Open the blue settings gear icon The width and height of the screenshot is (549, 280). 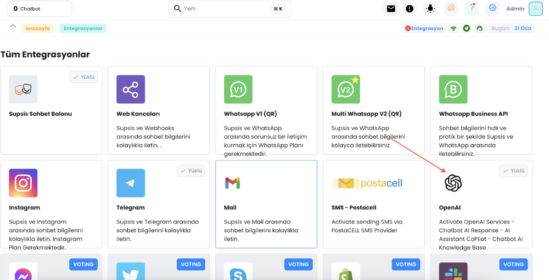click(x=493, y=8)
